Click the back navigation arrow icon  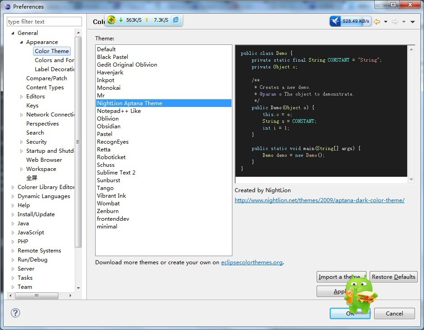377,21
